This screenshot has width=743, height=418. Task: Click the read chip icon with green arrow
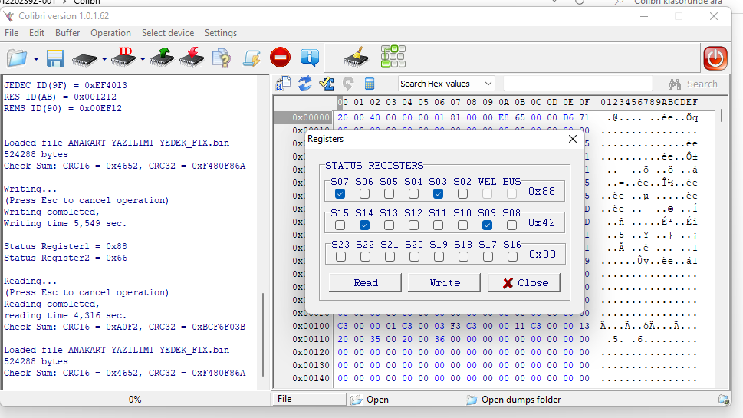click(x=162, y=58)
